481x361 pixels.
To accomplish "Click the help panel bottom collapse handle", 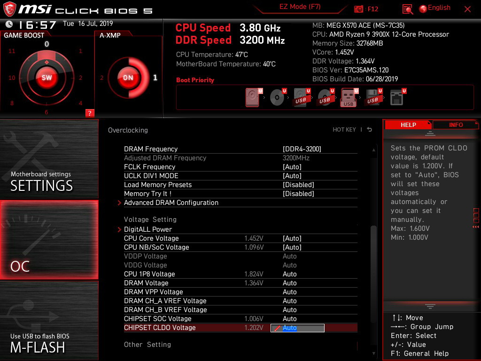I will coord(430,306).
